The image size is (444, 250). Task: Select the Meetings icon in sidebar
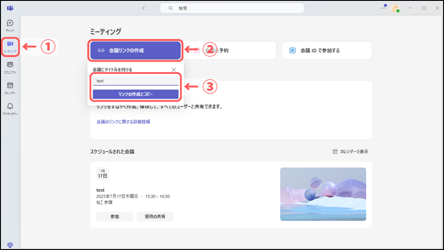click(x=10, y=47)
